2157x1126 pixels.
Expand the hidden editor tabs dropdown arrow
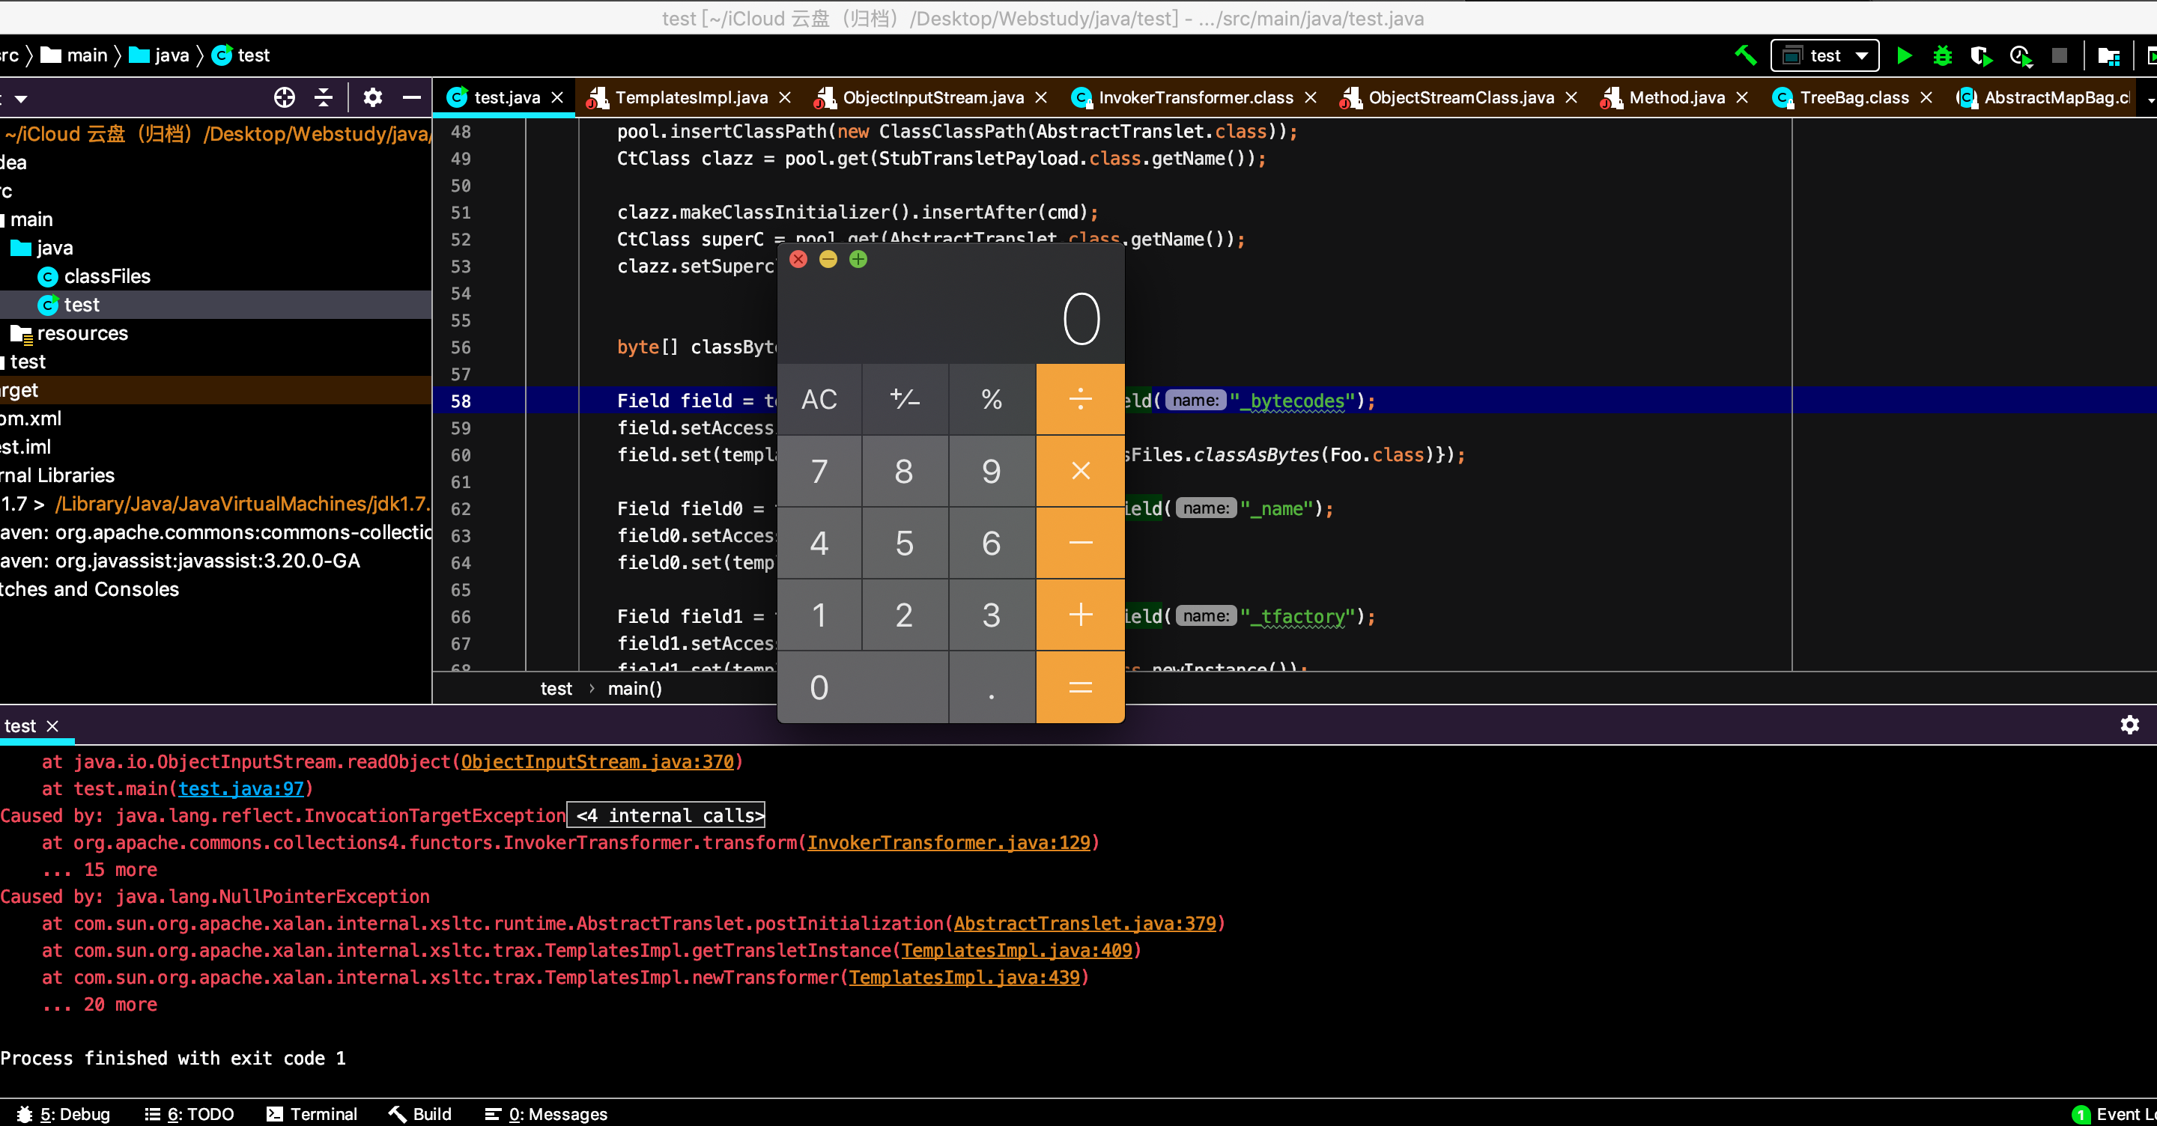[2150, 100]
